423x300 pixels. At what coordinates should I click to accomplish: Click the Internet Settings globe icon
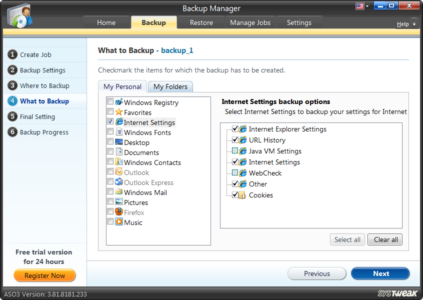pyautogui.click(x=118, y=122)
